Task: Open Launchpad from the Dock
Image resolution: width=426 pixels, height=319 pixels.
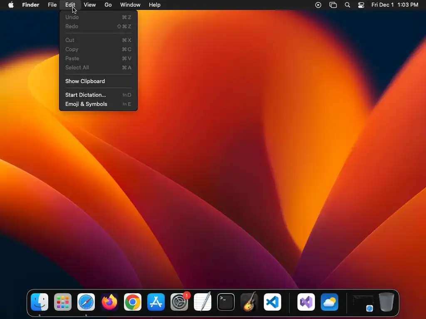Action: point(63,302)
